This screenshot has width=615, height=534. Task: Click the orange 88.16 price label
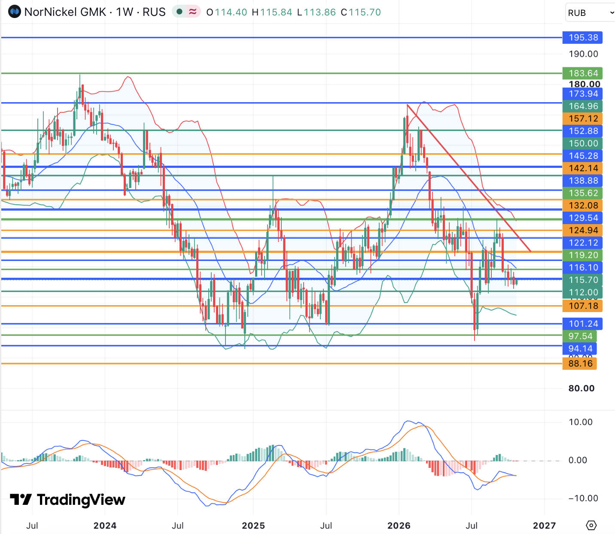pos(580,364)
